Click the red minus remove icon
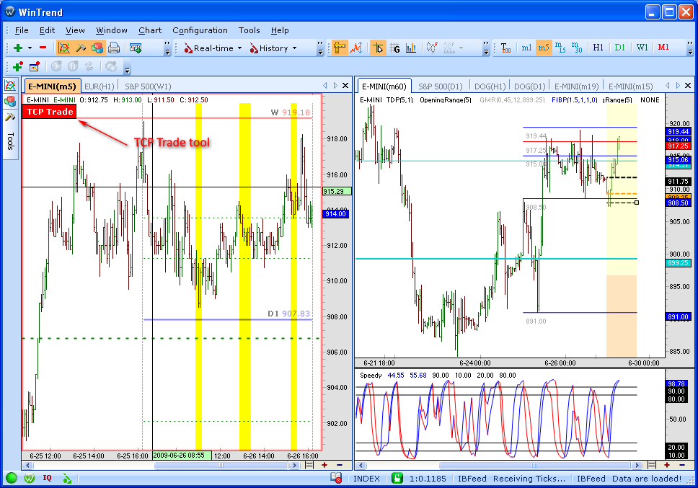Screen dimensions: 698x488 click(43, 48)
